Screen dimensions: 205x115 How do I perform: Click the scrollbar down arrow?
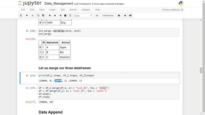pos(201,114)
